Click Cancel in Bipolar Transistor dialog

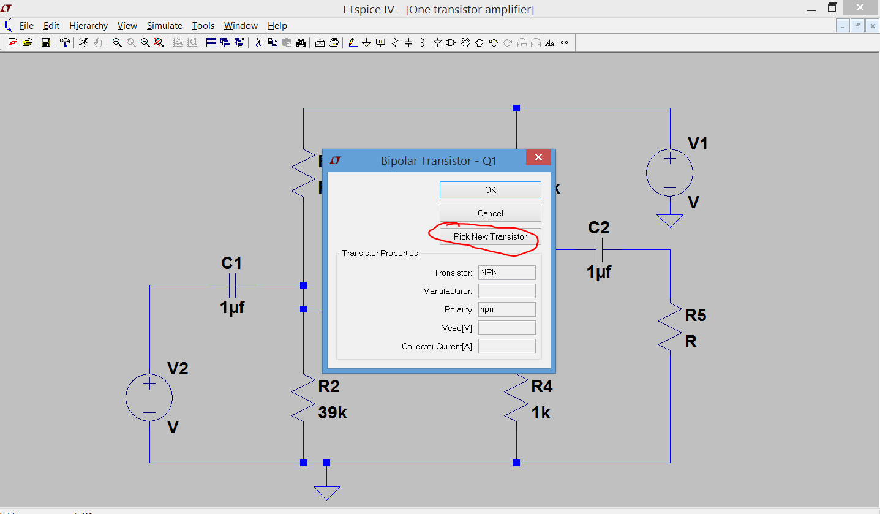coord(491,213)
